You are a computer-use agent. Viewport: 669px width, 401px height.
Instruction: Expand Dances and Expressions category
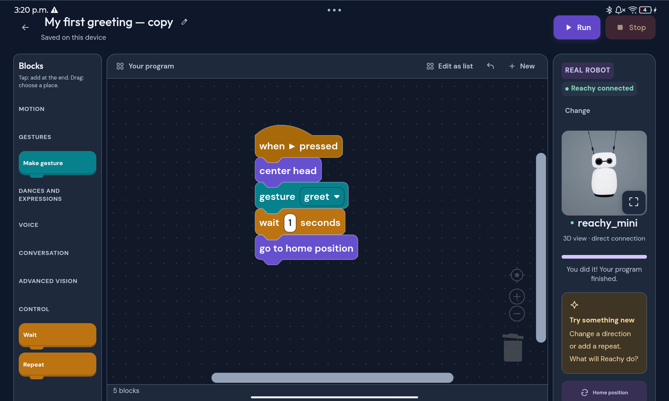[40, 195]
